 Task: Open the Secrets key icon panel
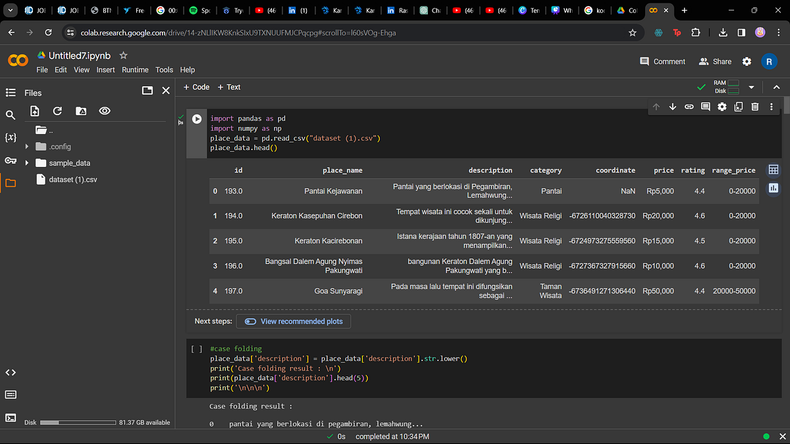(x=11, y=160)
